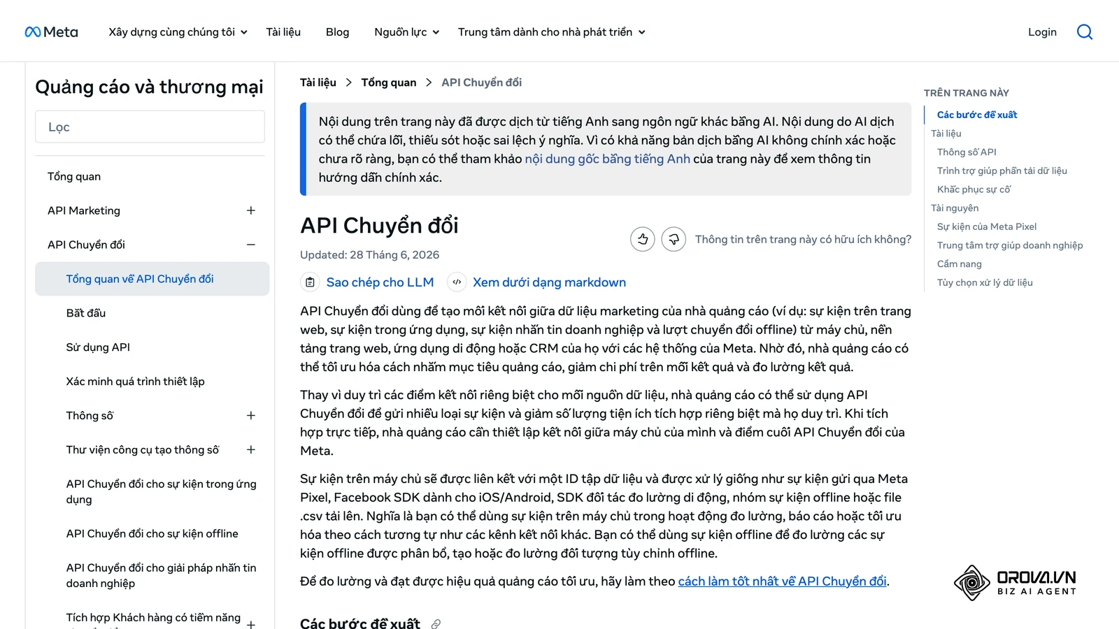Screen dimensions: 1119x629
Task: Click anchor link icon beside Các bước đề xuất
Action: (x=436, y=623)
